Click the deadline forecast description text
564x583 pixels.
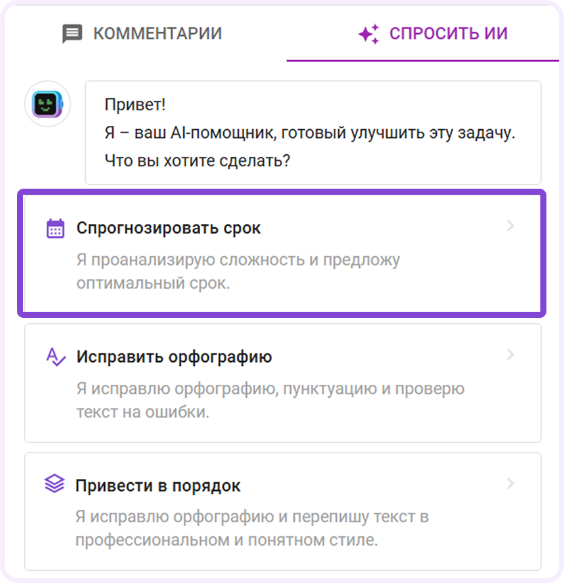238,271
